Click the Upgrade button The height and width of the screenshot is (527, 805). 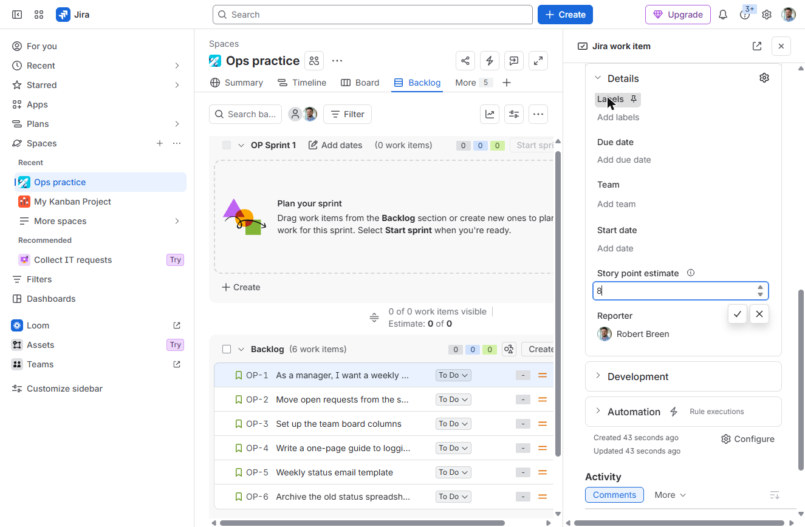(x=678, y=15)
